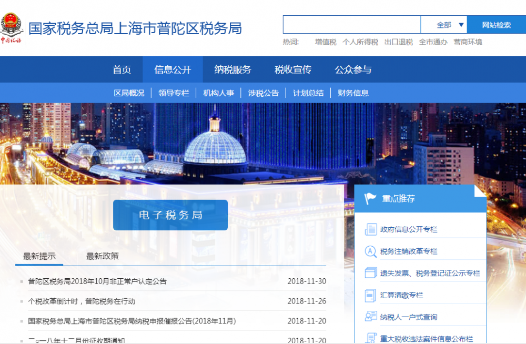Click the 电子税务局 banner button

[x=170, y=215]
